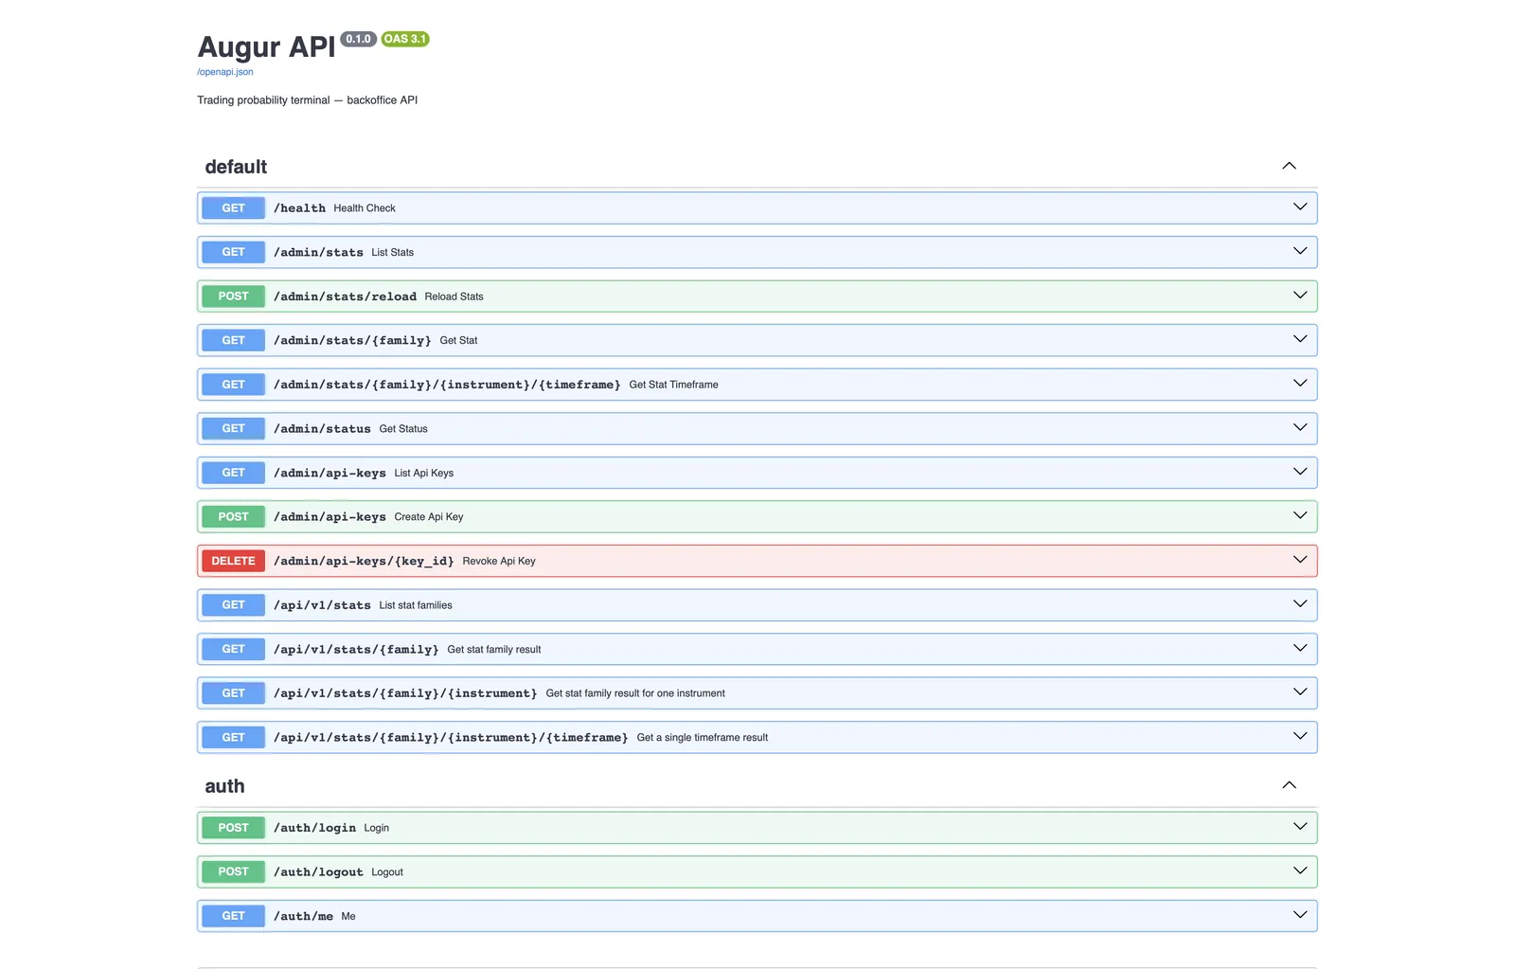Image resolution: width=1515 pixels, height=969 pixels.
Task: Expand the /auth/me row chevron
Action: coord(1300,914)
